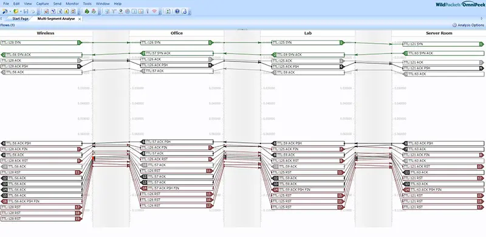Screen dimensions: 486x237
Task: Click the green start capture icon
Action: pyautogui.click(x=87, y=12)
